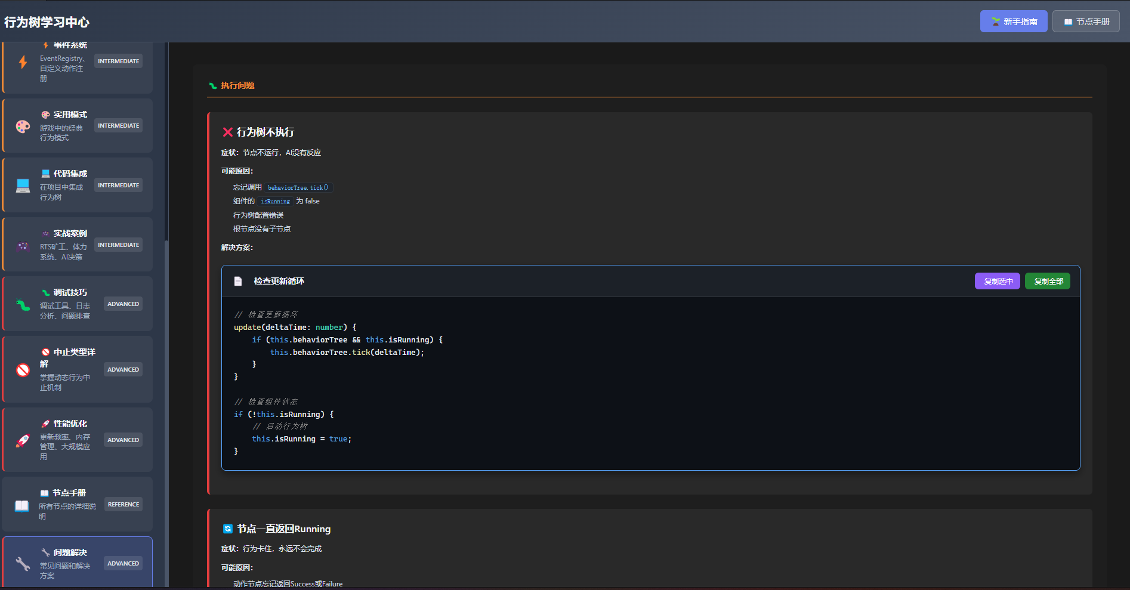Click the blue refresh icon beside 节点一直返回Running
Viewport: 1130px width, 590px height.
(227, 529)
